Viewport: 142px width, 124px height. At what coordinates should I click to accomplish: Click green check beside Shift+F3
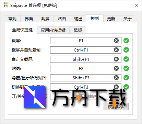click(x=126, y=78)
